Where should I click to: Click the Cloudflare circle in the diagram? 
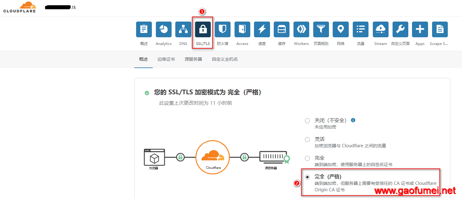213,157
